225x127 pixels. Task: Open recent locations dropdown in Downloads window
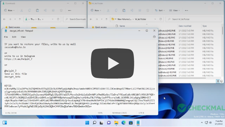[15, 19]
